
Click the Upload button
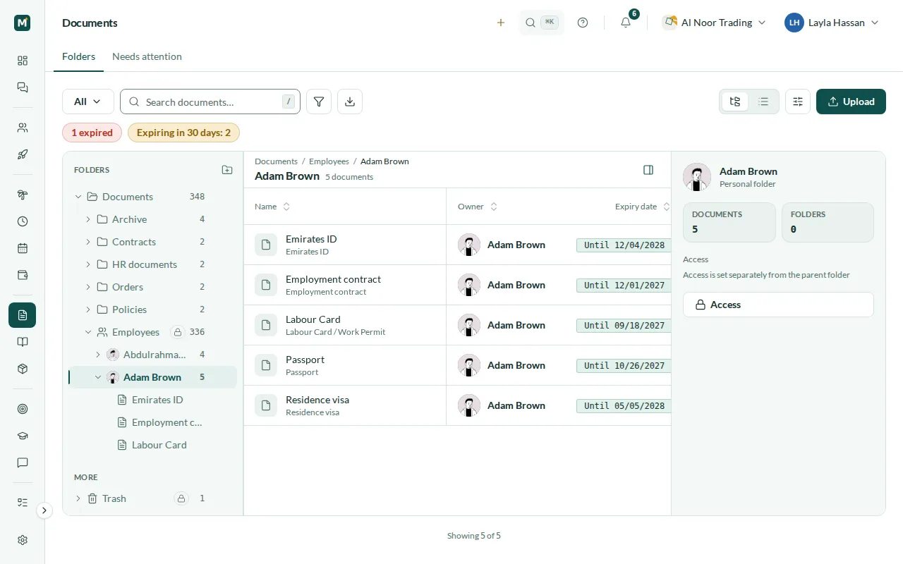coord(851,102)
